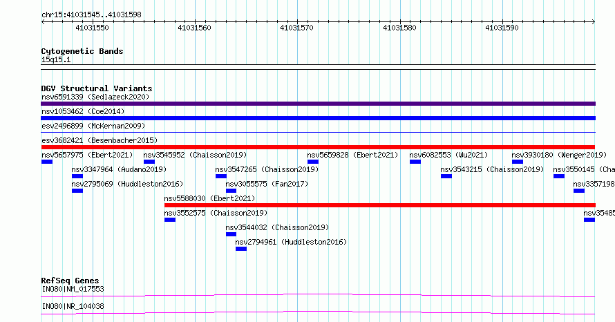This screenshot has height=322, width=615.
Task: Select the blue box under nsv3543215
Action: 446,176
